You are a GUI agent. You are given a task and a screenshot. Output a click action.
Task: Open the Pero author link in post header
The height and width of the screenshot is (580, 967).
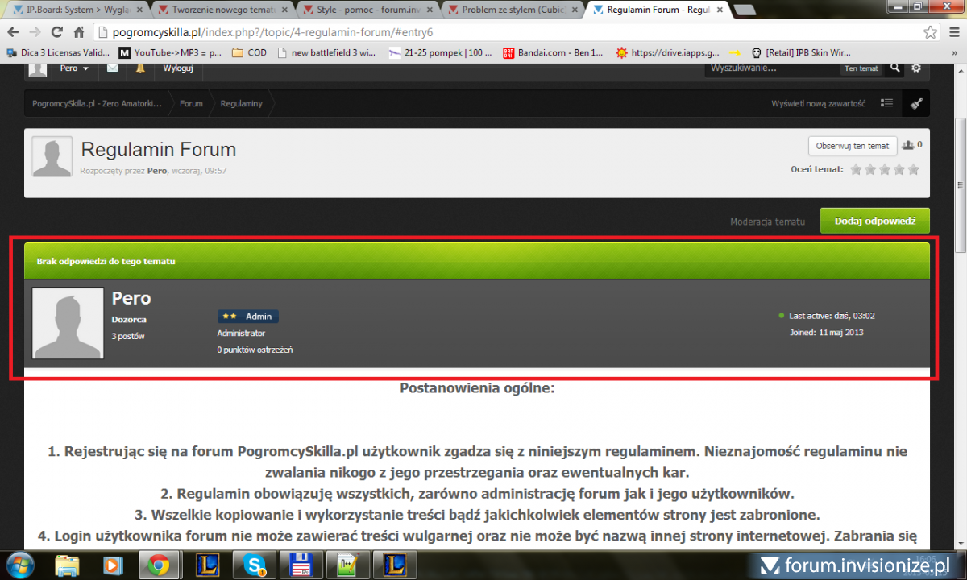click(x=131, y=298)
